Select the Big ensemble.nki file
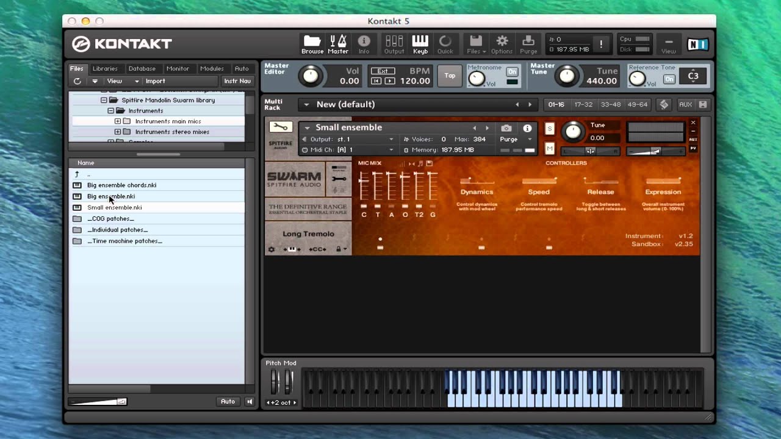This screenshot has width=781, height=439. 111,196
